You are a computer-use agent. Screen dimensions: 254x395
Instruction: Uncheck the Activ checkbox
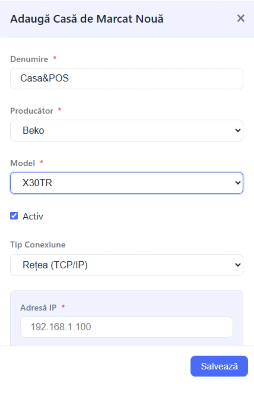point(14,216)
